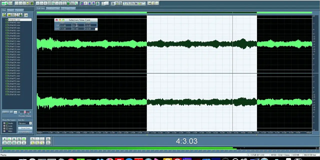Click the Preview Volume right increase arrow
Image resolution: width=320 pixels, height=160 pixels.
(30, 112)
